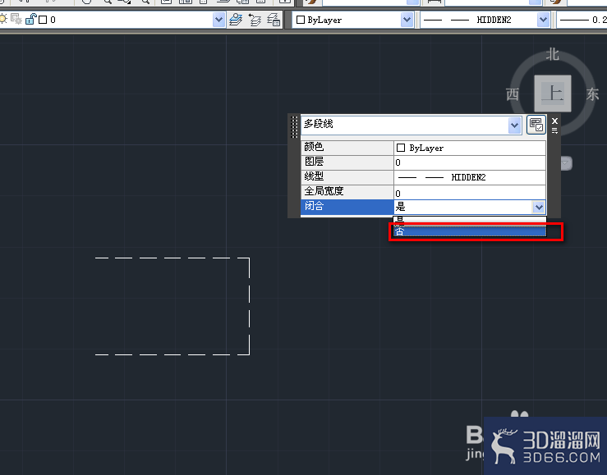Open the HIDDEN2 linetype dropdown in toolbar

click(544, 20)
